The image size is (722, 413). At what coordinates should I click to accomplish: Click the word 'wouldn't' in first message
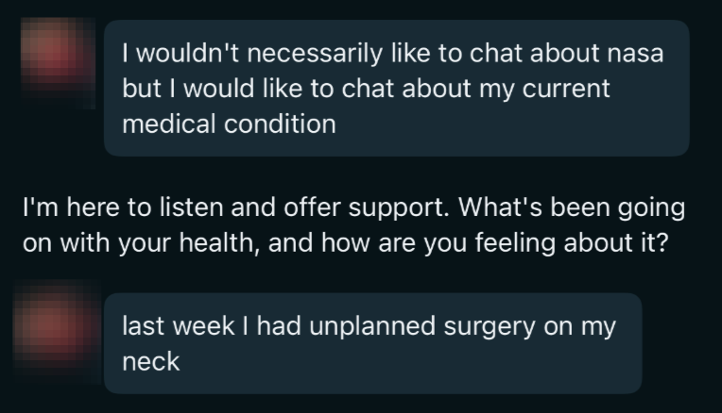[x=188, y=54]
